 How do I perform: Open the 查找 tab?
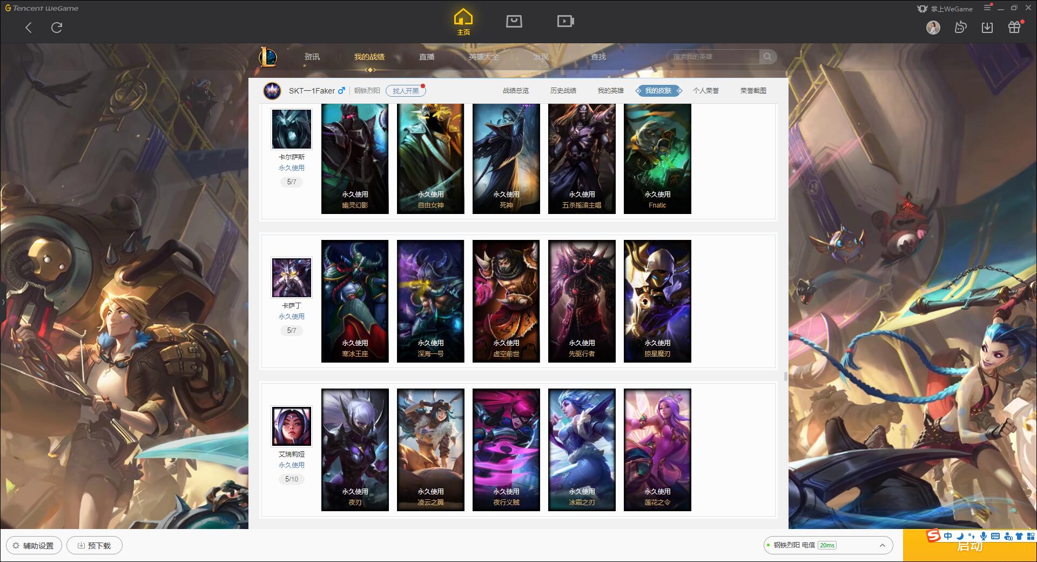click(598, 57)
